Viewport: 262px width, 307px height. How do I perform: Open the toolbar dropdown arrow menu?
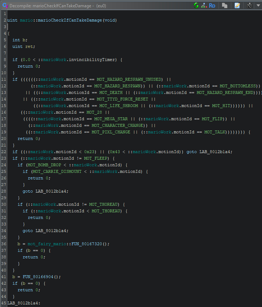pos(258,5)
